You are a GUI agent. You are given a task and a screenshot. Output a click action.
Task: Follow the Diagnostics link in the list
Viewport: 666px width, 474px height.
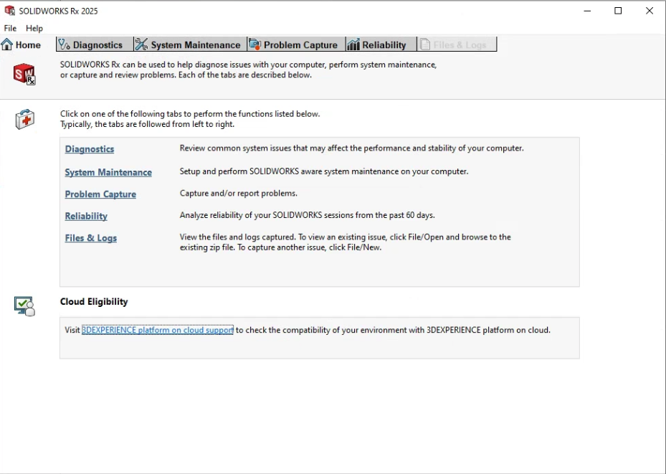(x=90, y=149)
